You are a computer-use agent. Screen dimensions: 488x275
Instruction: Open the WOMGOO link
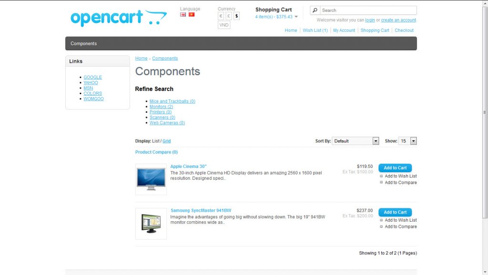pyautogui.click(x=93, y=99)
